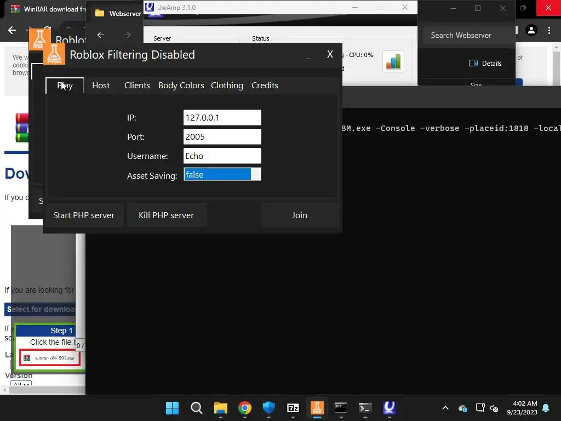Click the RFD flask taskbar icon
The width and height of the screenshot is (561, 421).
tap(317, 408)
